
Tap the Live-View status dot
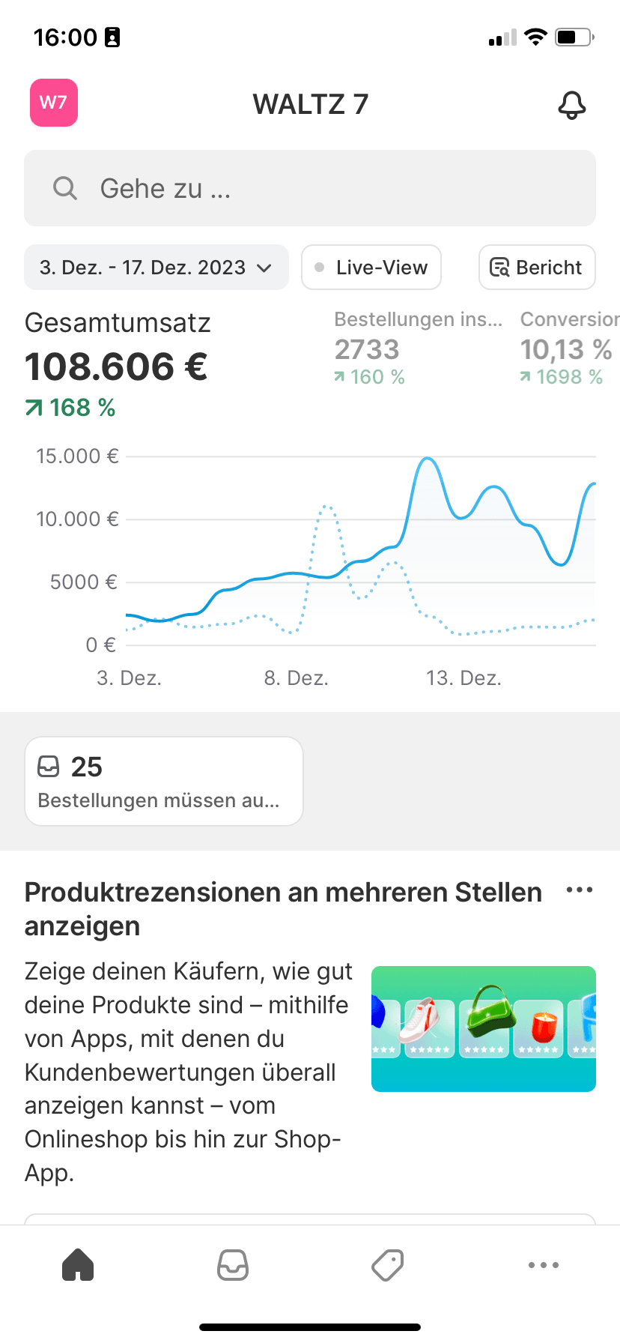(x=320, y=268)
